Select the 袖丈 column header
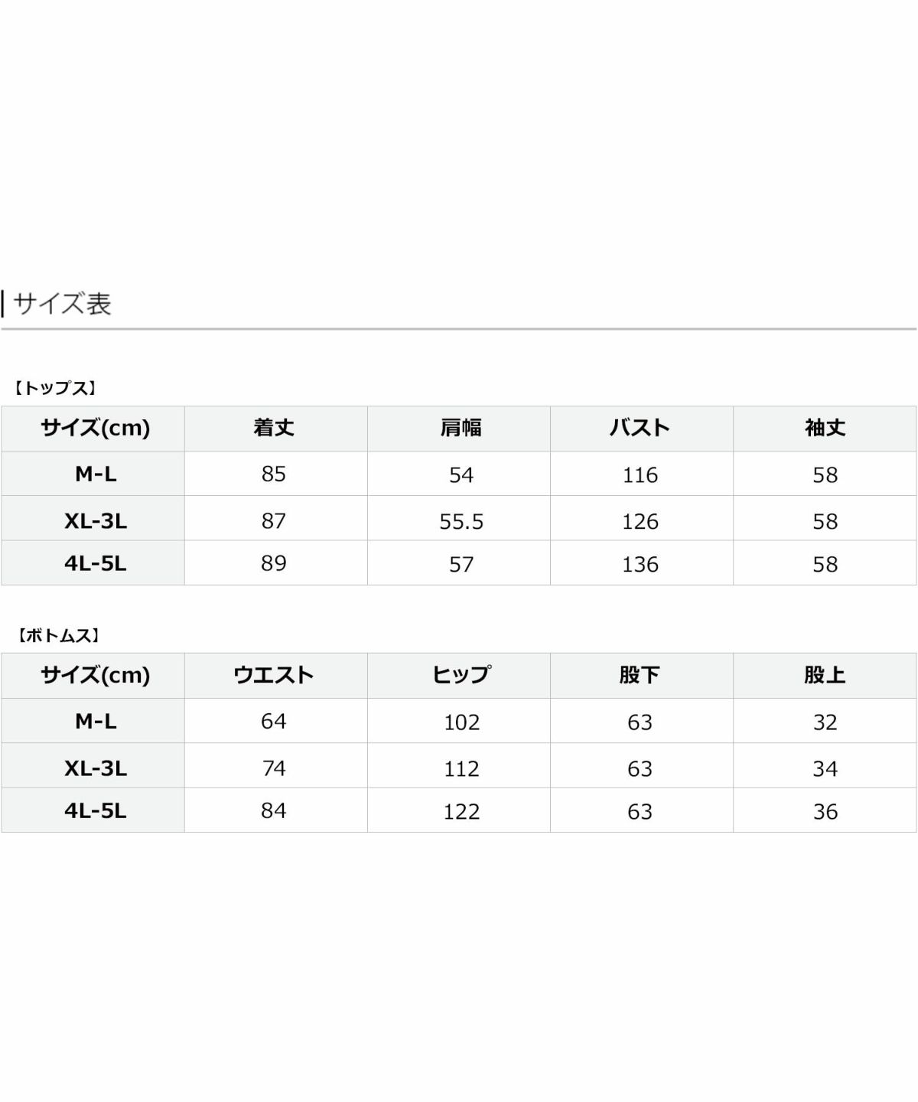Screen dimensions: 918x1102 [x=825, y=428]
